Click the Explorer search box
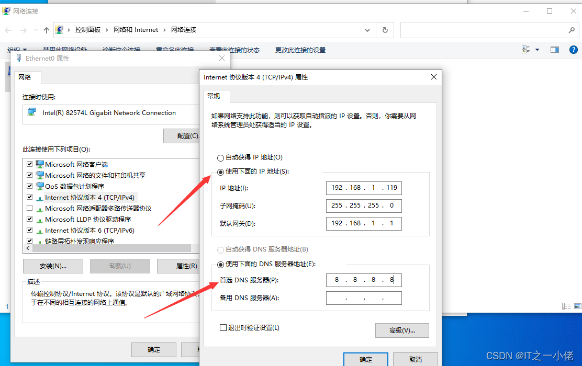This screenshot has width=582, height=366. (489, 30)
